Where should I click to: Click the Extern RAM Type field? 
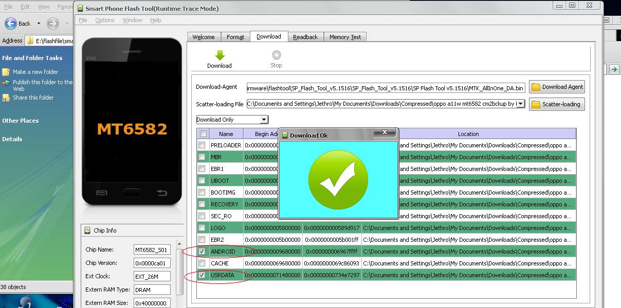(x=152, y=290)
